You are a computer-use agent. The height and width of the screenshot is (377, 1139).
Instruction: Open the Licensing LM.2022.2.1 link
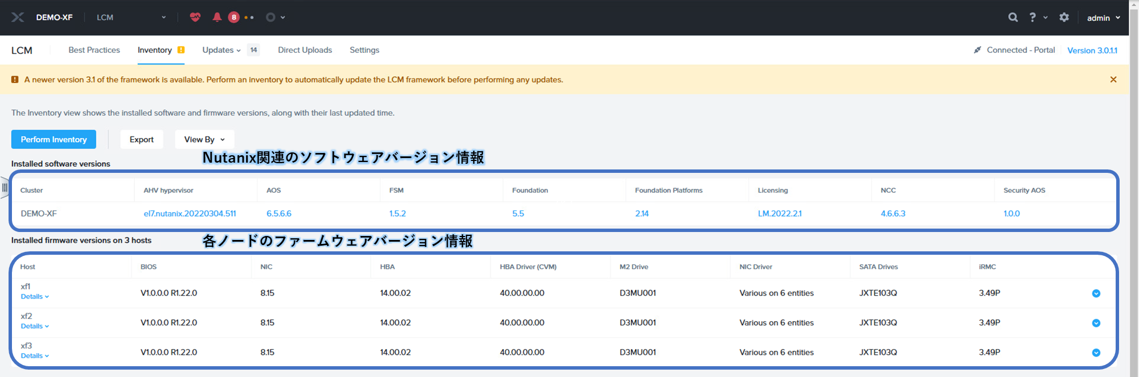point(780,213)
